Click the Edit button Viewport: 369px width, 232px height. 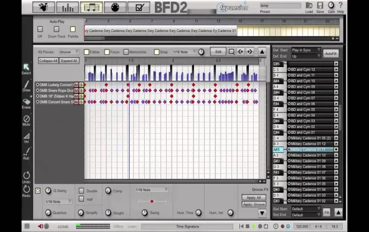coord(218,51)
